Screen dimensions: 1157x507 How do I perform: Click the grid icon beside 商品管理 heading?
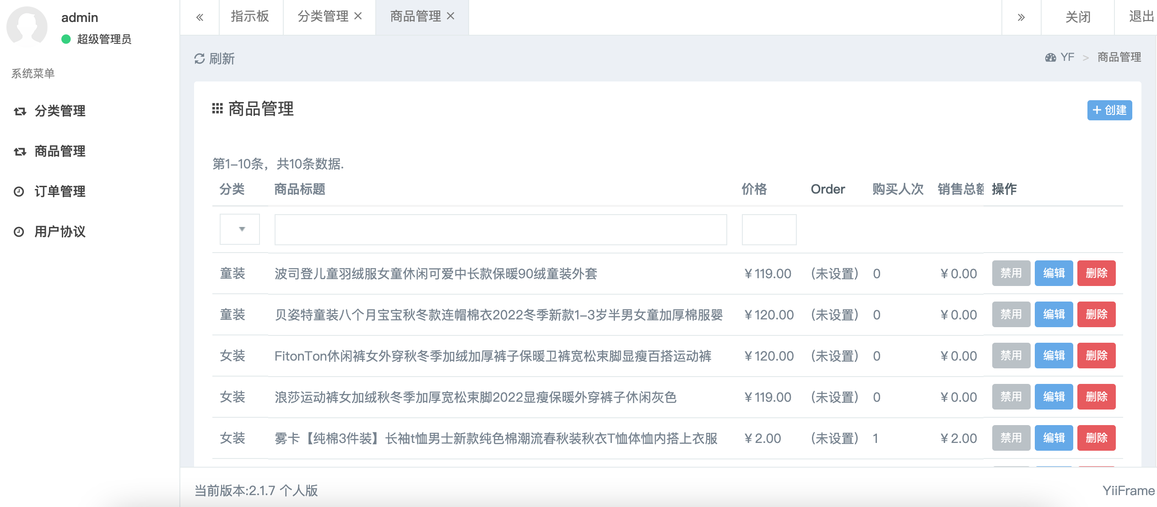tap(217, 108)
